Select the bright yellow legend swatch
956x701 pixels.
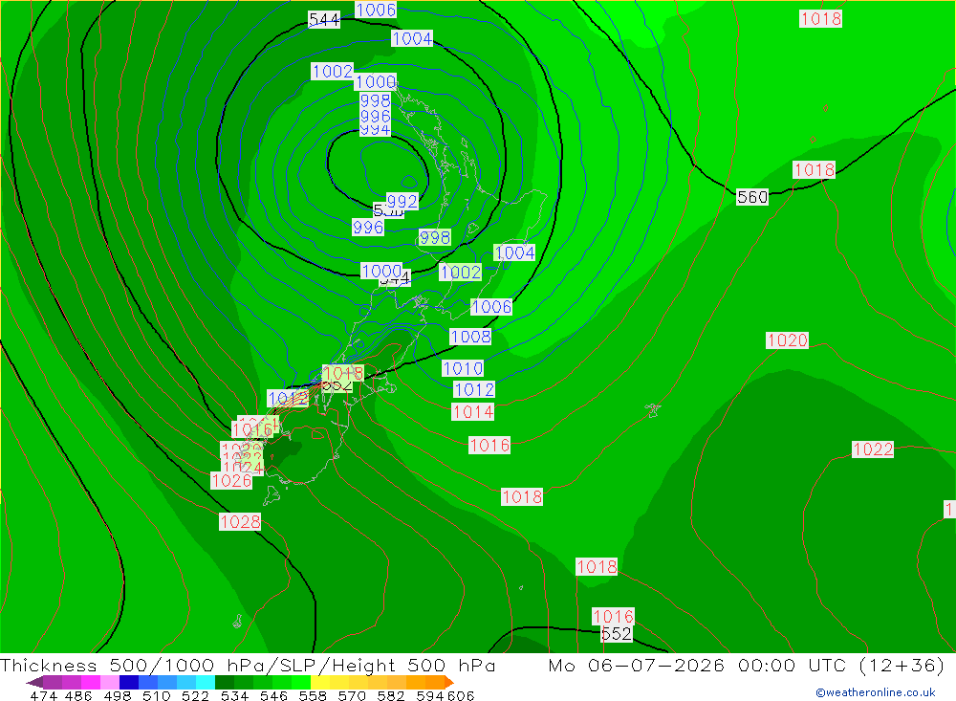click(320, 682)
